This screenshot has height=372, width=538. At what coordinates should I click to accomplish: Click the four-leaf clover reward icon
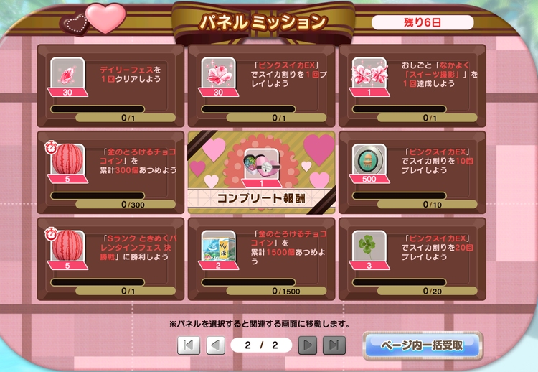369,246
